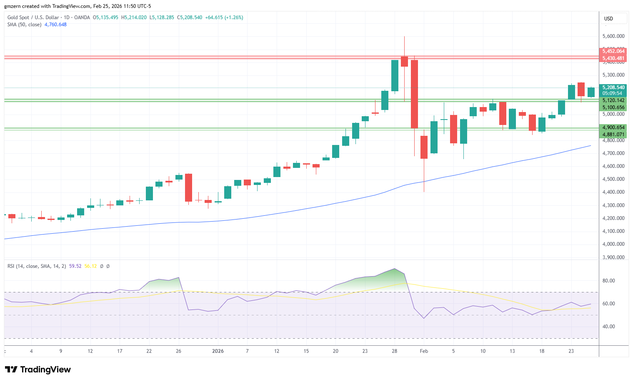The image size is (633, 382).
Task: Click the open value O5,135.495 in the legend
Action: coord(105,17)
